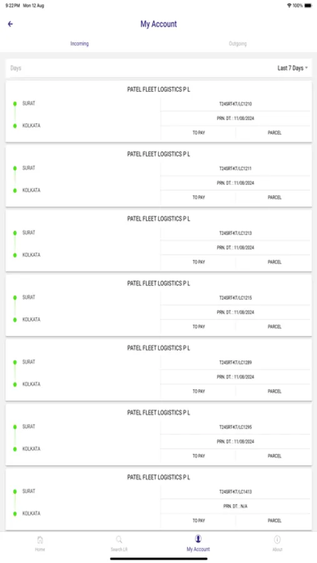Click the green Surat dot on LC1210 card
The image size is (317, 563).
point(15,104)
